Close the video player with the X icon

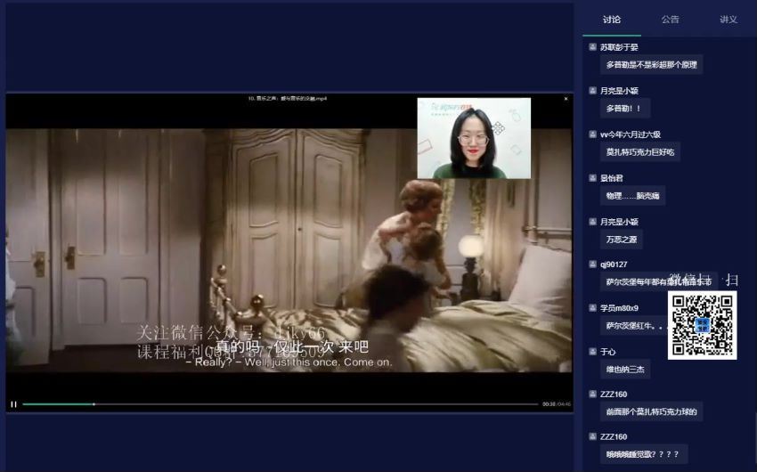[x=566, y=99]
